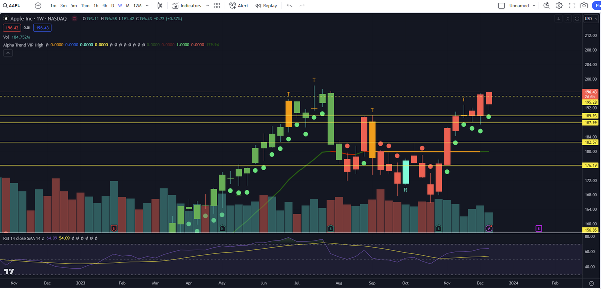Select the Vol indicator legend
The height and width of the screenshot is (289, 601).
click(x=6, y=37)
